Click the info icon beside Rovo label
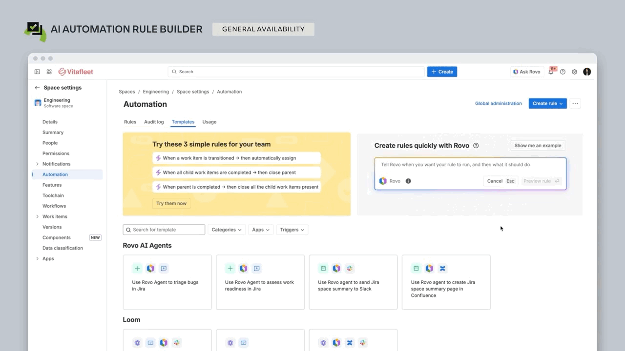The height and width of the screenshot is (351, 625). point(408,181)
